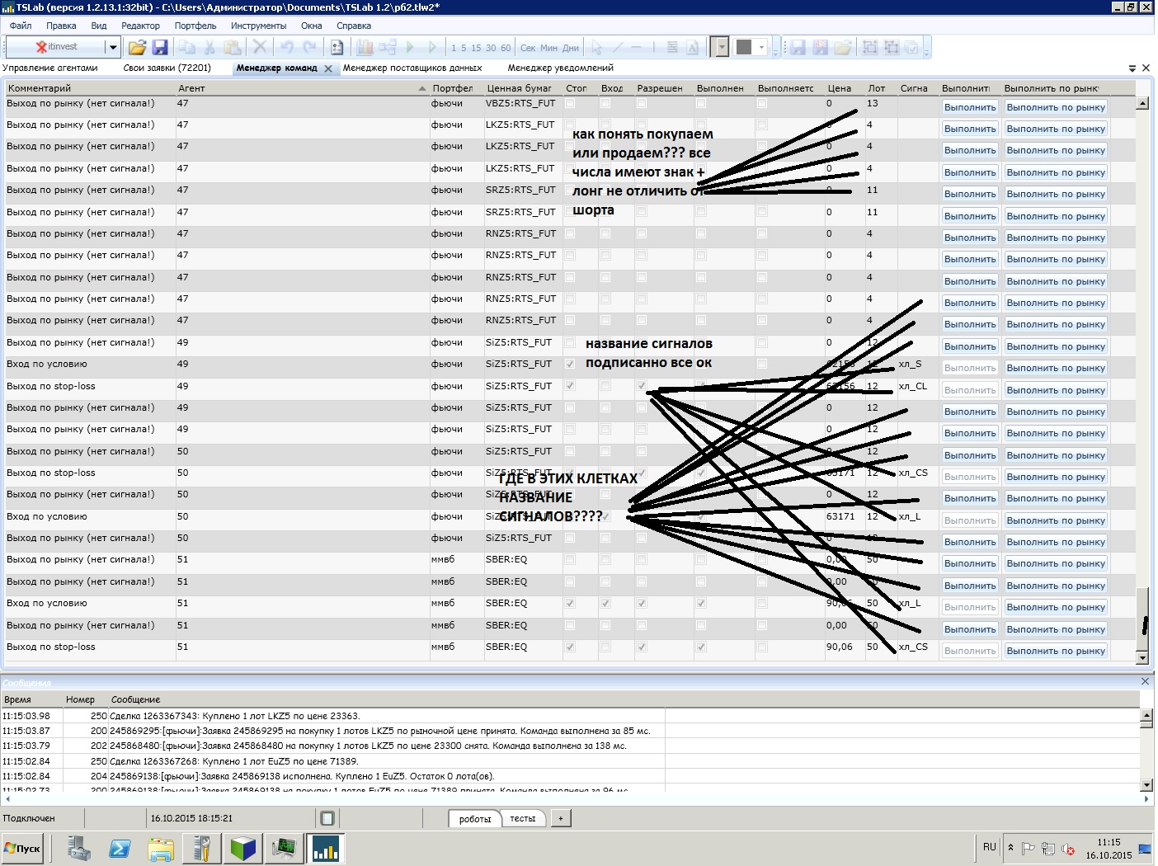Switch to Управление агентами tab
Image resolution: width=1158 pixels, height=866 pixels.
click(50, 68)
